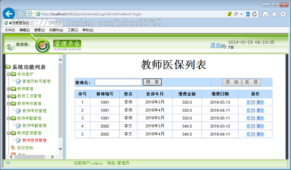Collapse the 教师考核管理 folder node
The height and width of the screenshot is (170, 291).
tap(8, 104)
